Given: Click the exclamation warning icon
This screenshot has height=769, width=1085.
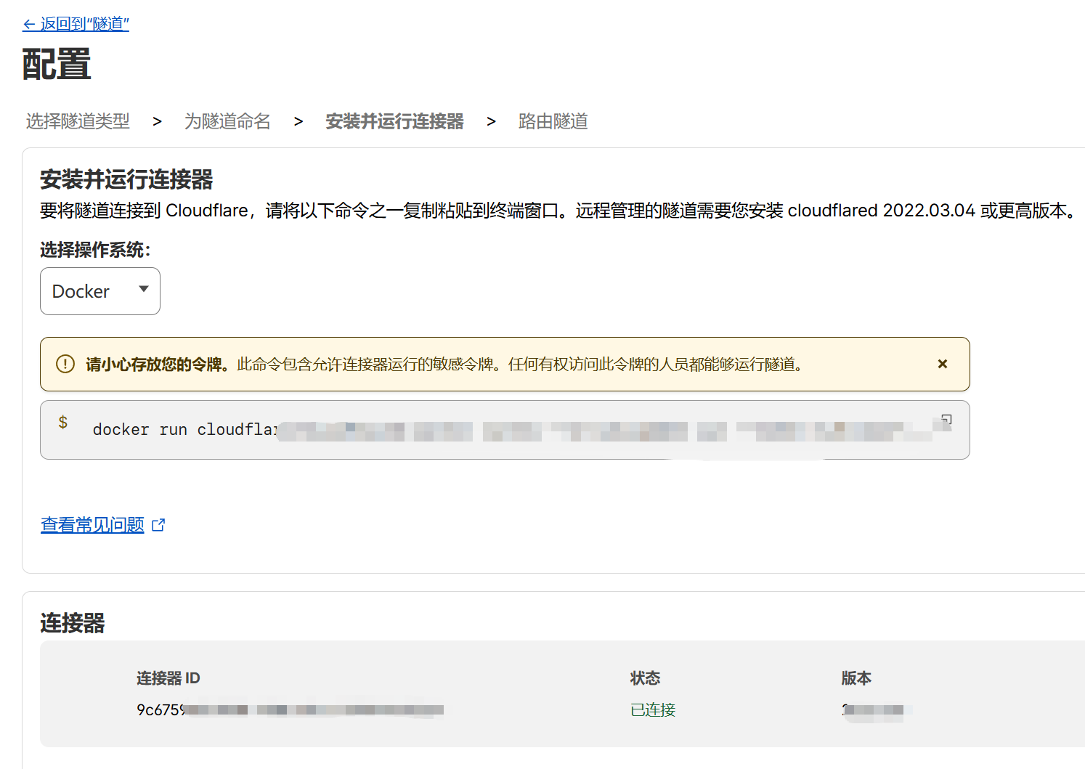Looking at the screenshot, I should pos(65,364).
